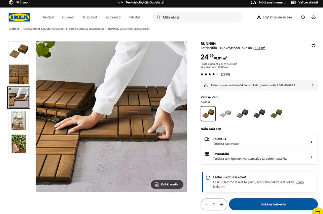Viewport: 323px width, 214px height.
Task: Show the balcony furniture thumbnail image
Action: coord(19,121)
